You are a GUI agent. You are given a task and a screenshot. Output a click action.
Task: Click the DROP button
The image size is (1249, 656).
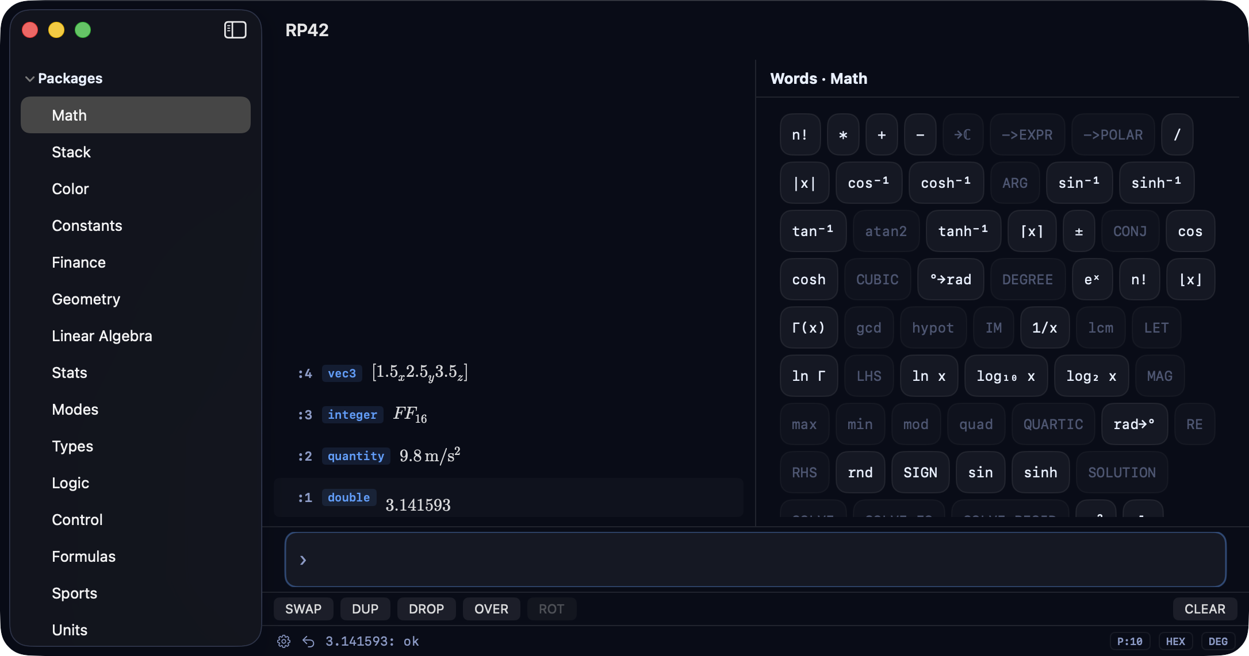click(427, 609)
